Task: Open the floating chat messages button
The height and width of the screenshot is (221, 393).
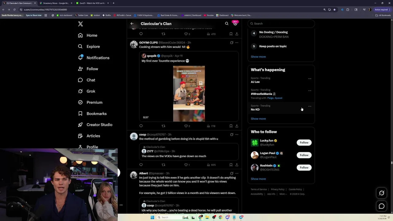Action: click(x=382, y=206)
